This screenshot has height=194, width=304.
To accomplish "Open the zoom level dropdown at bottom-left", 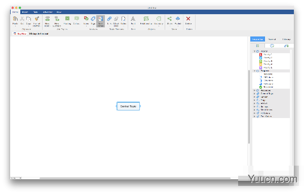I will [x=16, y=178].
